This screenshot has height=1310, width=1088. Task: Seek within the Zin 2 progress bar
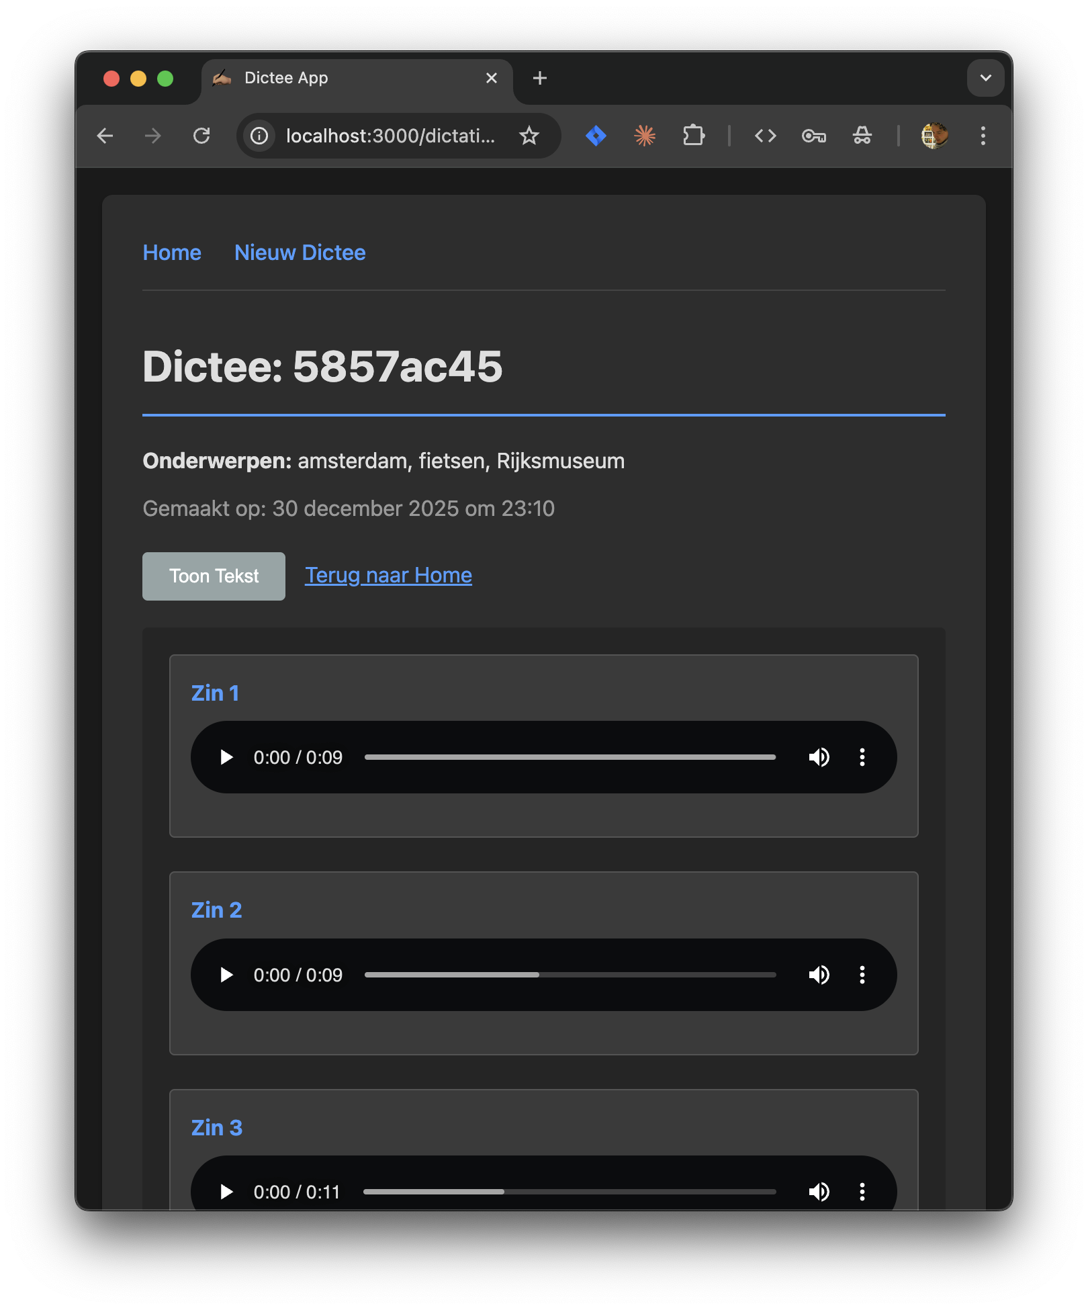[570, 975]
